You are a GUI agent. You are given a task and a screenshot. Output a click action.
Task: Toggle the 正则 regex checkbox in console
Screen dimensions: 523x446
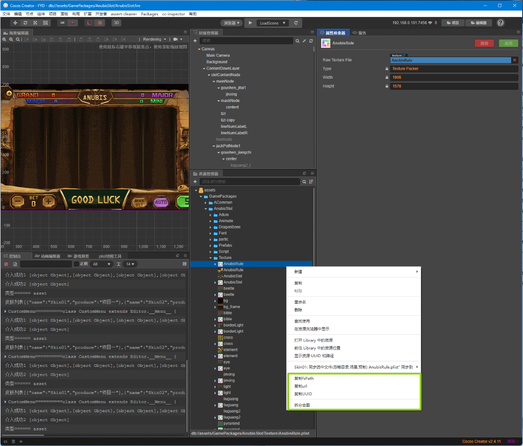[77, 264]
